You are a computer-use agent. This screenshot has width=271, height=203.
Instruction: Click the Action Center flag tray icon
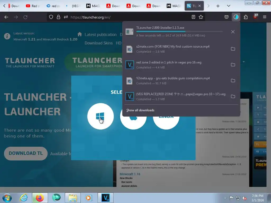[x=231, y=198]
